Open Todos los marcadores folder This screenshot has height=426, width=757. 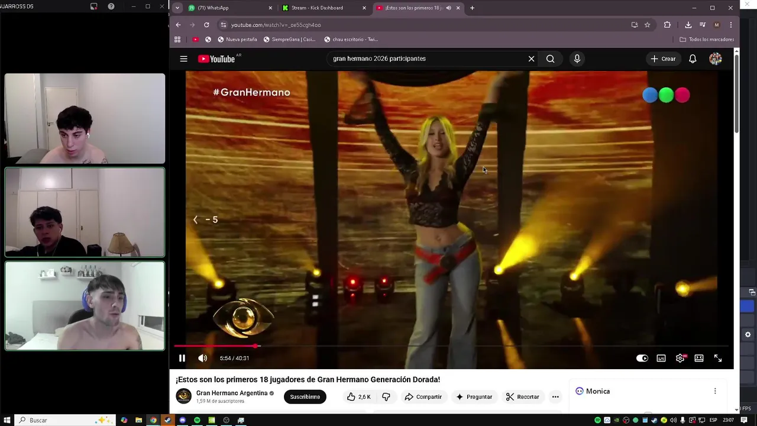coord(707,40)
